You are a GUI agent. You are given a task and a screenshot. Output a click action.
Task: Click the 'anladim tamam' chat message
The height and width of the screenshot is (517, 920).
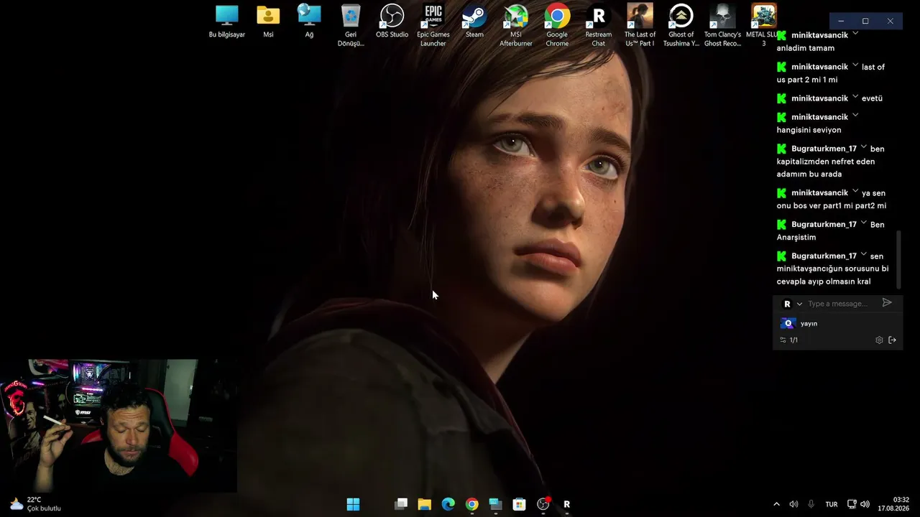click(806, 48)
